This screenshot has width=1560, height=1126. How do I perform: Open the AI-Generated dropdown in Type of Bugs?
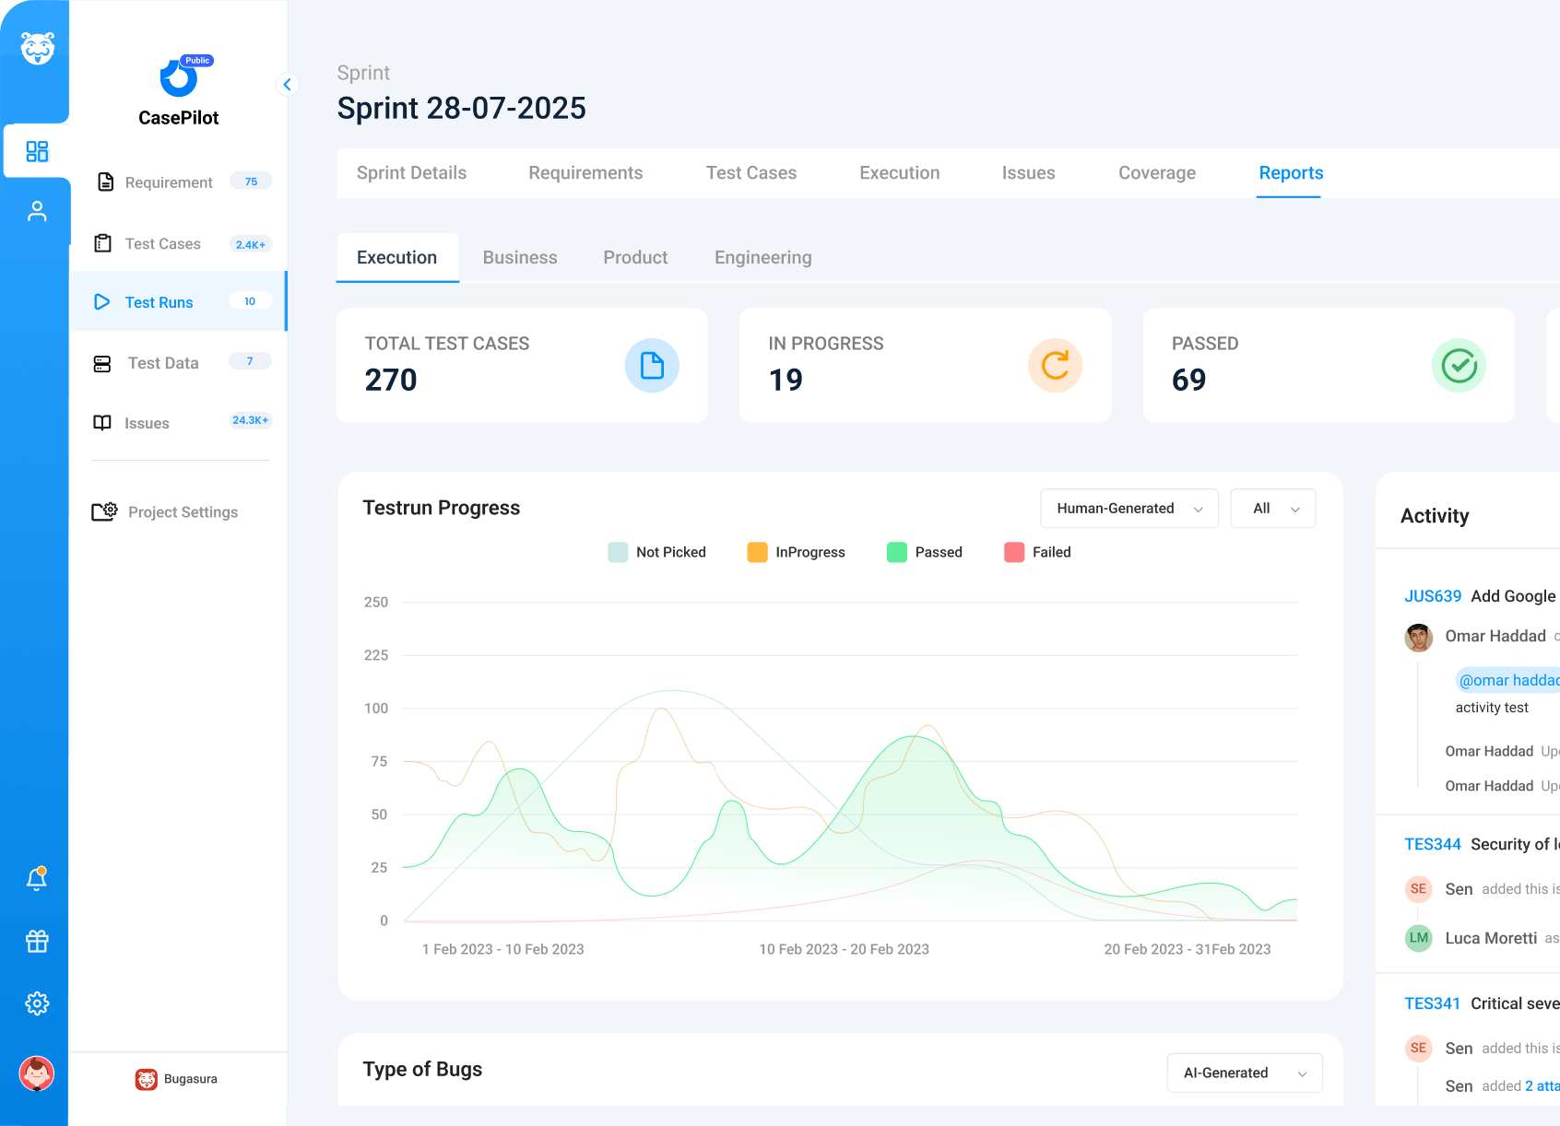click(x=1244, y=1073)
